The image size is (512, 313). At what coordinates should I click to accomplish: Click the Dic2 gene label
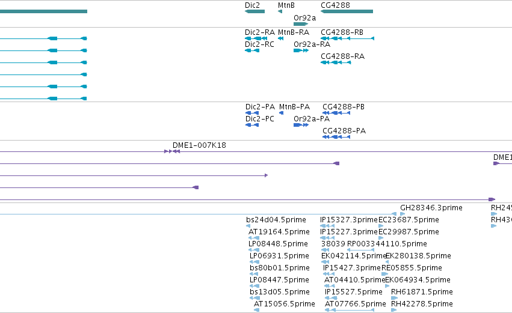click(x=252, y=5)
